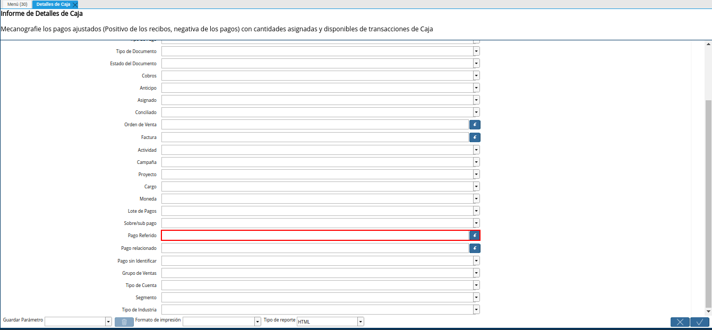The height and width of the screenshot is (330, 712).
Task: Open the Grupo de Ventas dropdown arrow
Action: [476, 273]
